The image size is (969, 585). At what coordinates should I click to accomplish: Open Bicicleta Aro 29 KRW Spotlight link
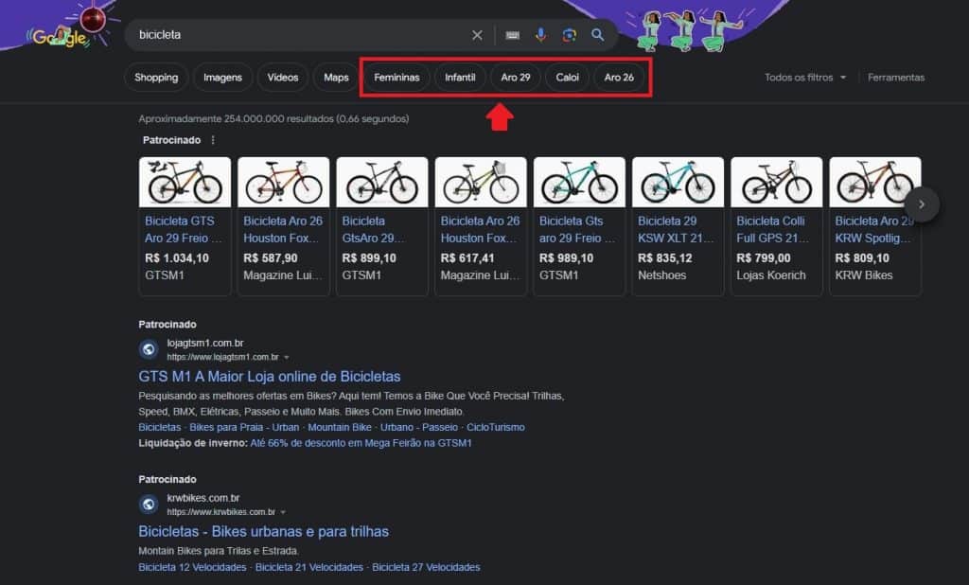[x=873, y=229]
